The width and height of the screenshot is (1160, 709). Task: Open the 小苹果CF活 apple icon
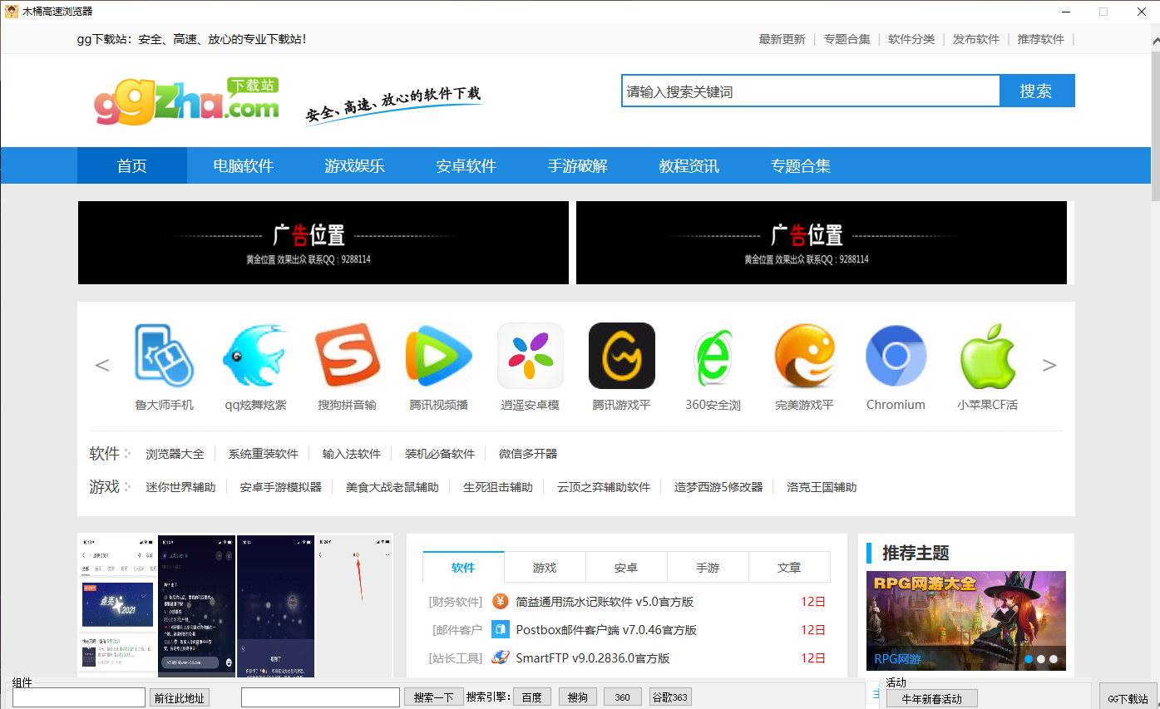(x=987, y=356)
